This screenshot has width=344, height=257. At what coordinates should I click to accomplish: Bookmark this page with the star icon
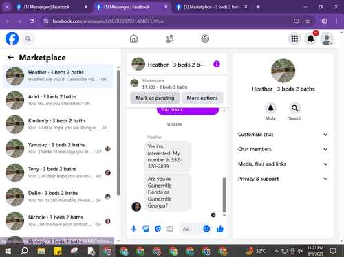coord(308,21)
